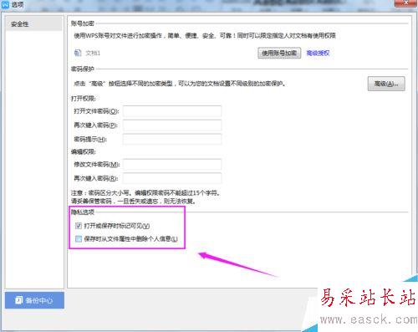The width and height of the screenshot is (418, 332).
Task: Click the 使用账号加密 button
Action: click(x=279, y=53)
